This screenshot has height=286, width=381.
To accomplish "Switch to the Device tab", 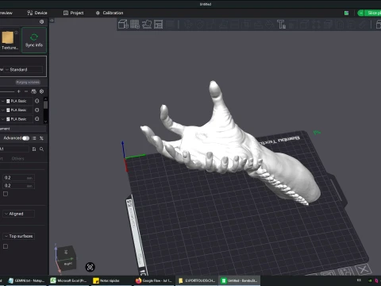I will pyautogui.click(x=37, y=13).
